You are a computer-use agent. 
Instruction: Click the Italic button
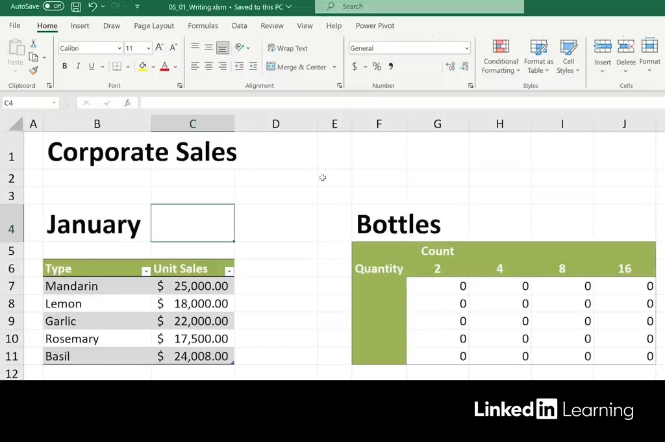click(78, 66)
